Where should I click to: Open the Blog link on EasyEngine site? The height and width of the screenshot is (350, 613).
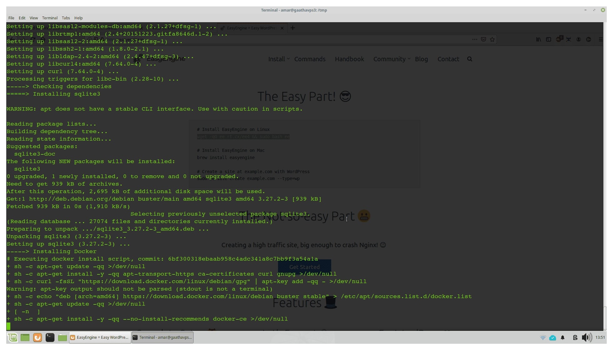click(421, 59)
